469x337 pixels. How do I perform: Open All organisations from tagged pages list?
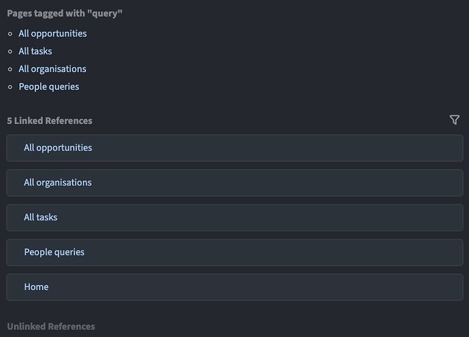point(52,69)
